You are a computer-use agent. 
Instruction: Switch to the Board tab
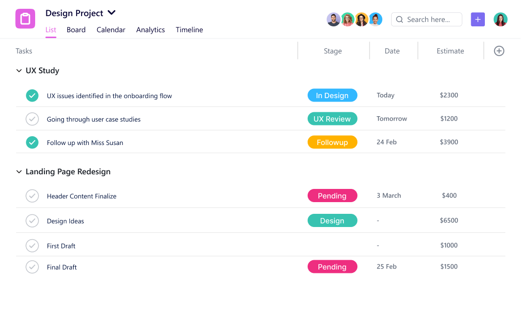[76, 30]
